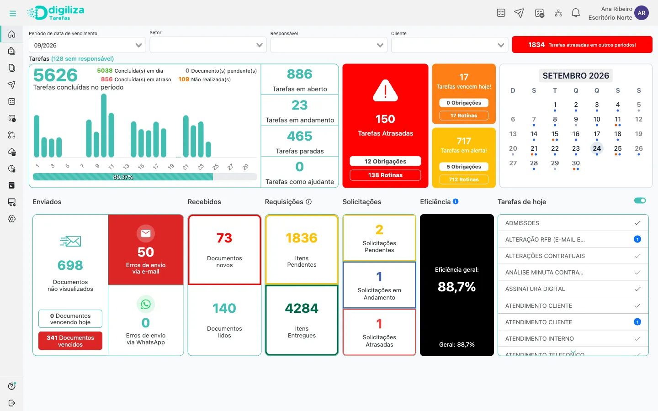Open the 1836 Itens Pendentes card
Image resolution: width=658 pixels, height=411 pixels.
click(302, 250)
